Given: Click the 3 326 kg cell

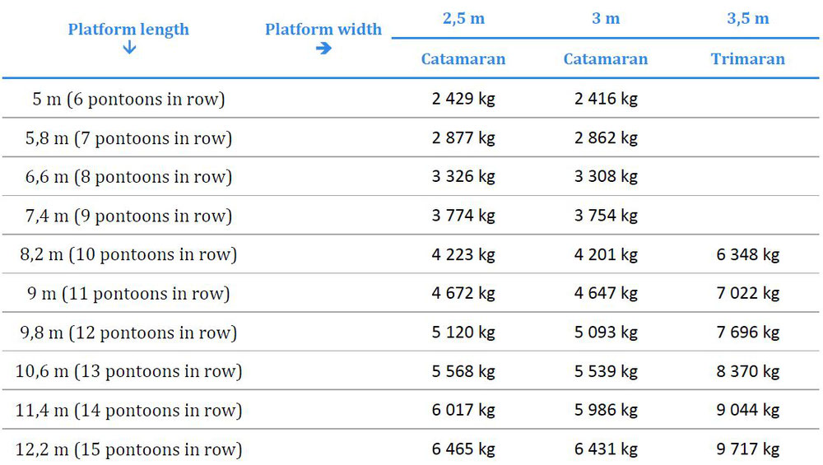Looking at the screenshot, I should tap(463, 177).
